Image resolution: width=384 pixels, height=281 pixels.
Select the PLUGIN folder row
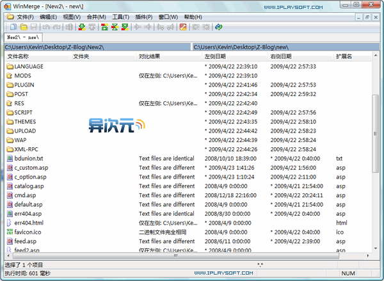(x=188, y=84)
